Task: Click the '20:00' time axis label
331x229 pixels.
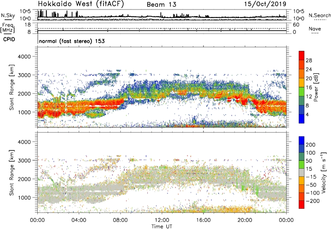Action: click(245, 220)
